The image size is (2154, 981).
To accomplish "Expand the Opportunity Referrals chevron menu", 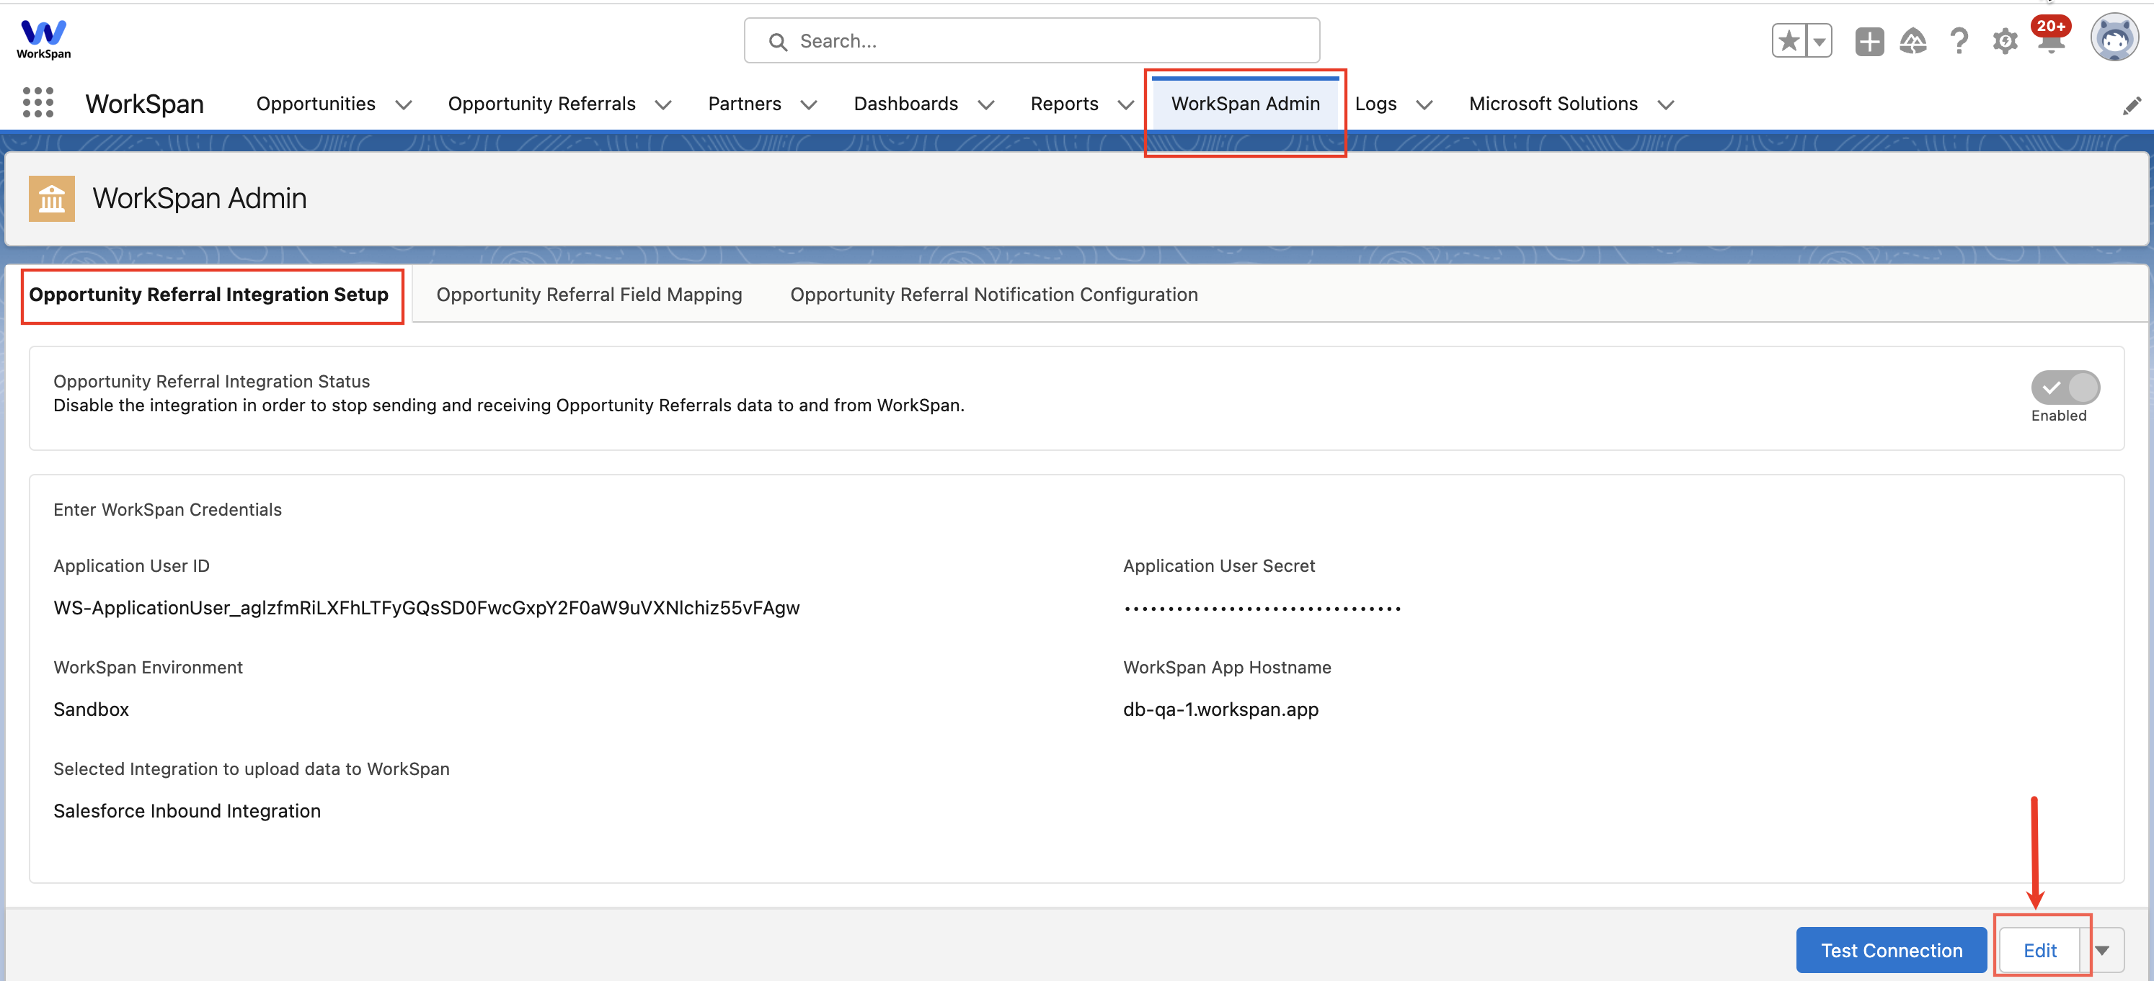I will coord(663,104).
